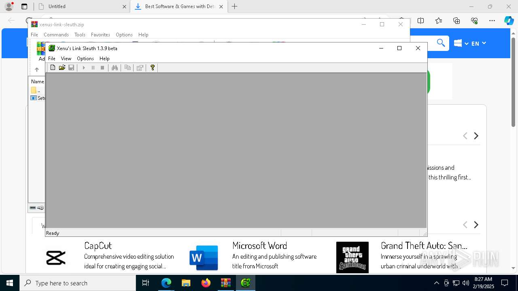
Task: Open a new browser tab with plus button
Action: tap(235, 6)
